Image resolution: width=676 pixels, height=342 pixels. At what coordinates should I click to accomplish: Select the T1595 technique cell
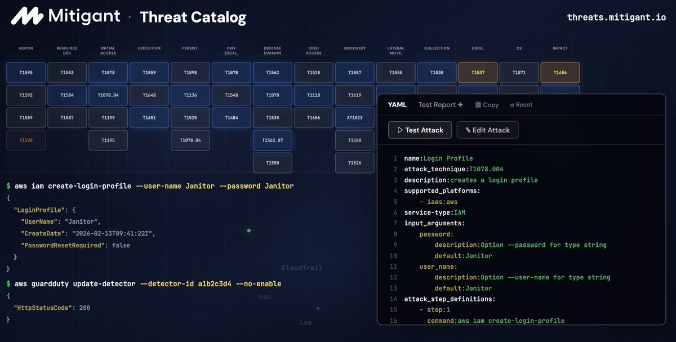[x=26, y=73]
